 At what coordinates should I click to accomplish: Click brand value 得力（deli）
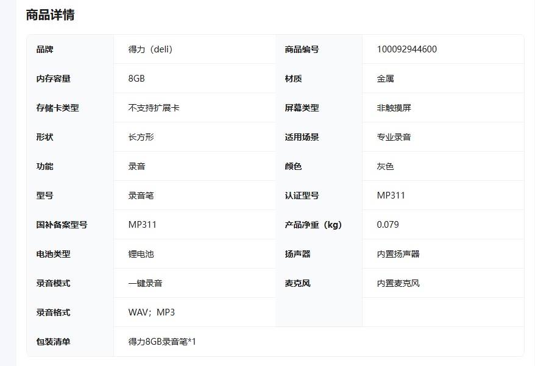click(x=152, y=49)
